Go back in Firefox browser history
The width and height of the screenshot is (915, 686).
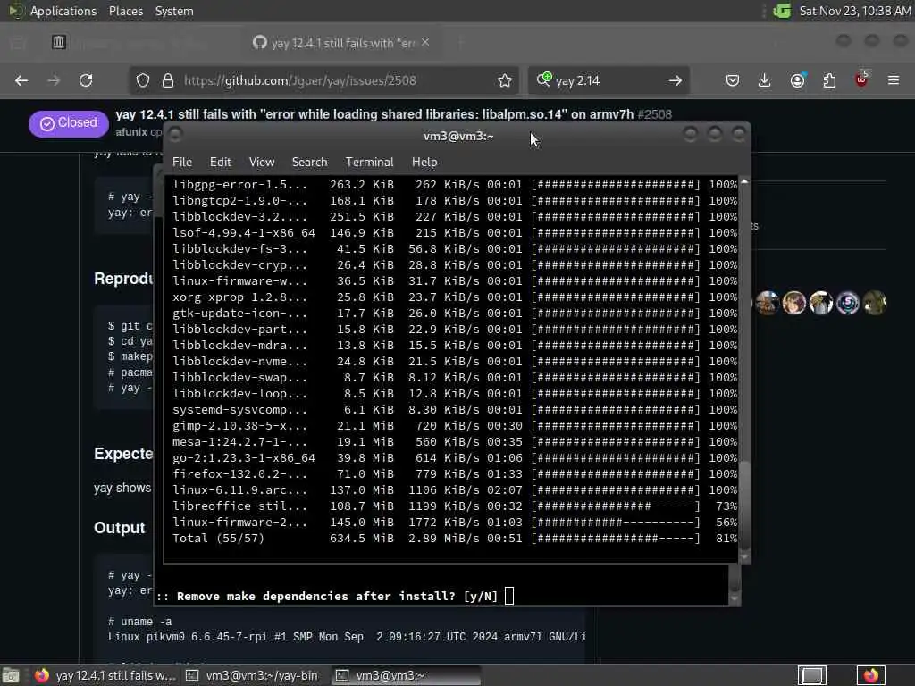(21, 80)
